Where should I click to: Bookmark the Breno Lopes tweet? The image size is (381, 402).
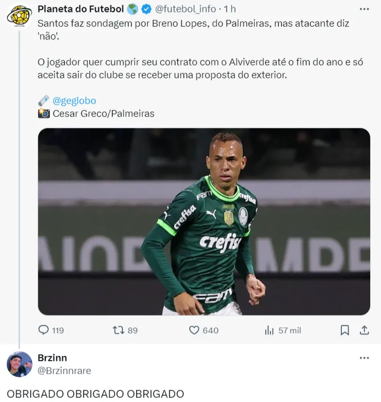pos(345,330)
